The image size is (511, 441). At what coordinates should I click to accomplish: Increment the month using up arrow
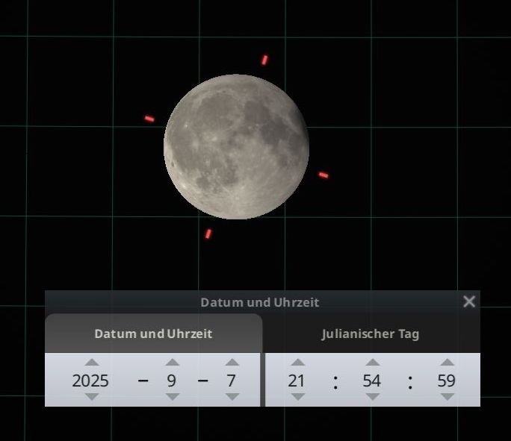[x=172, y=363]
